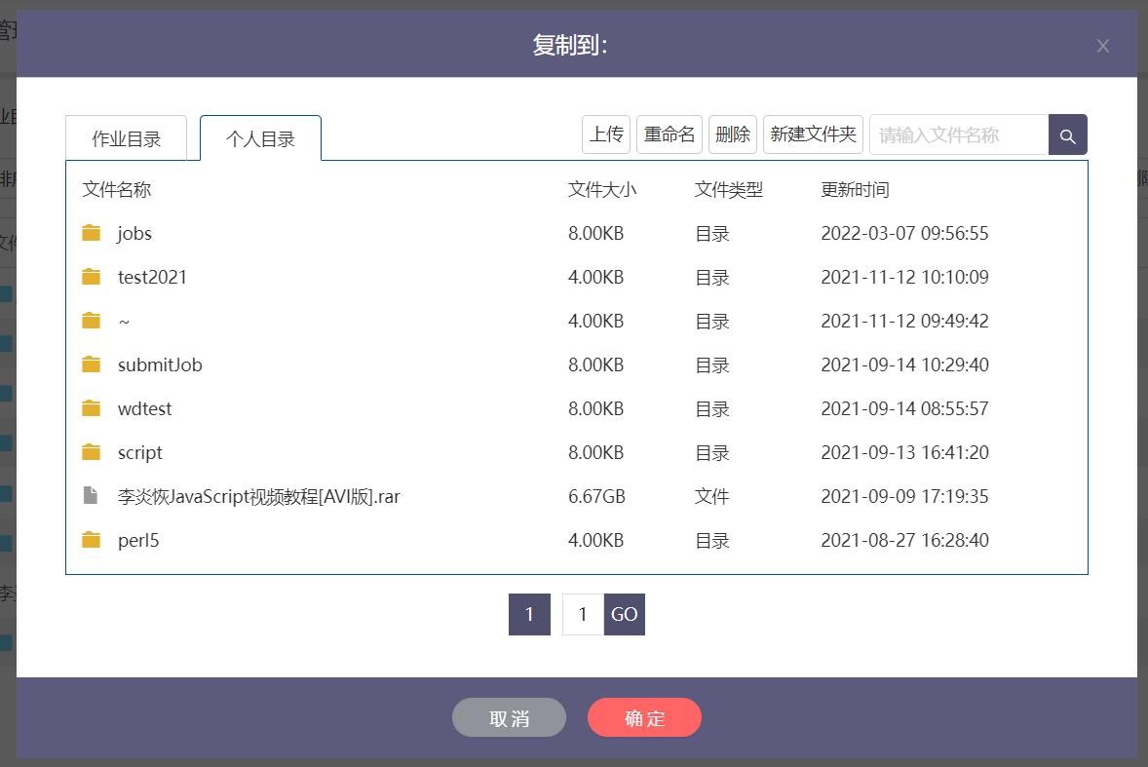Select the 个人目录 tab
The width and height of the screenshot is (1148, 767).
click(x=260, y=138)
